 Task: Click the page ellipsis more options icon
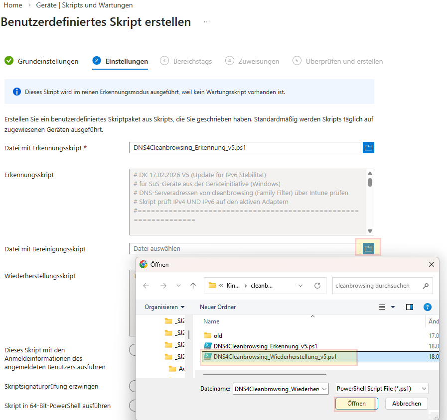point(207,22)
